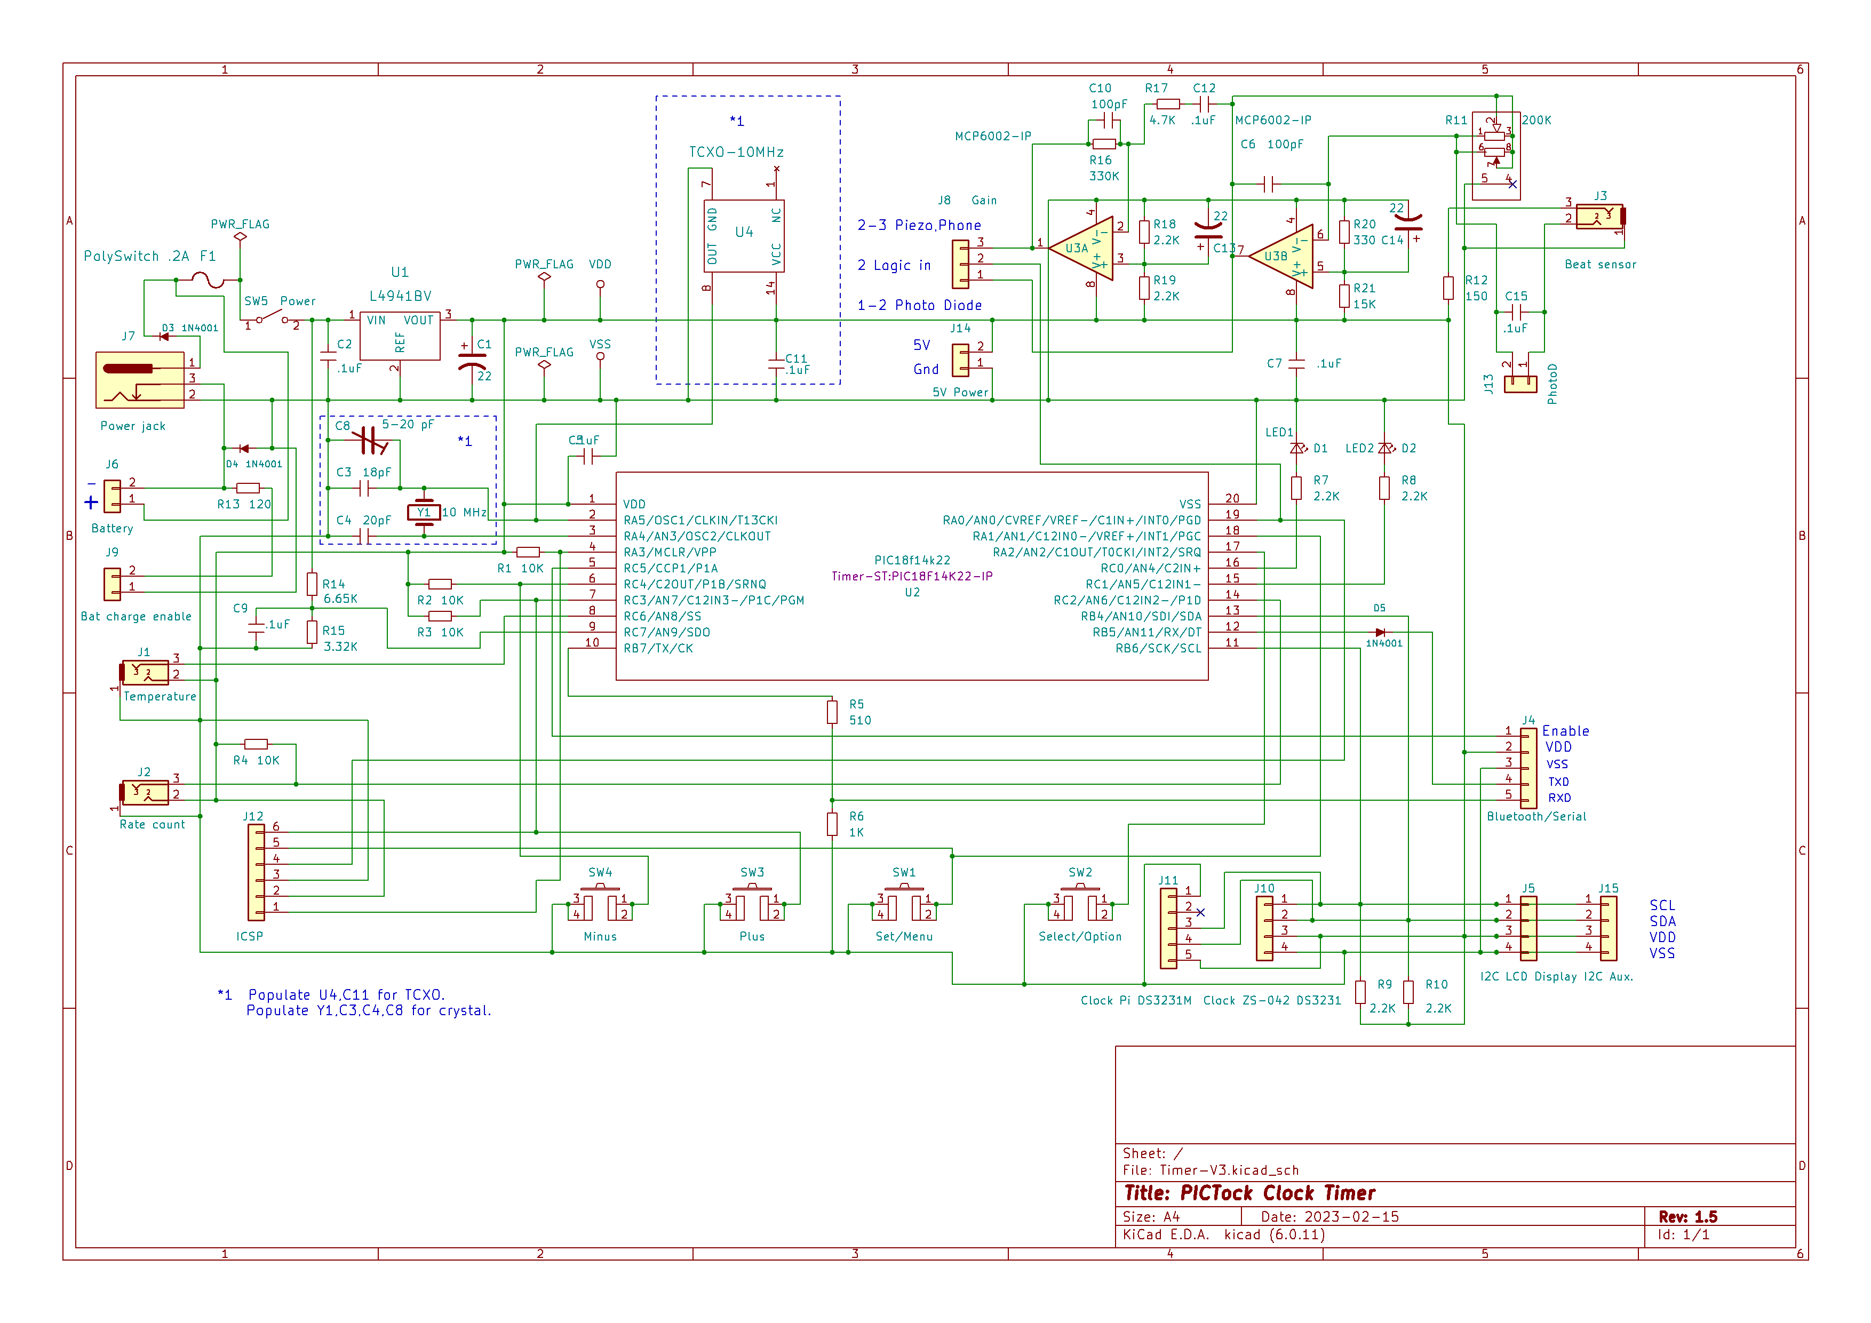Image resolution: width=1871 pixels, height=1323 pixels.
Task: Select the MCP6002-IP label above U3B
Action: 1273,121
